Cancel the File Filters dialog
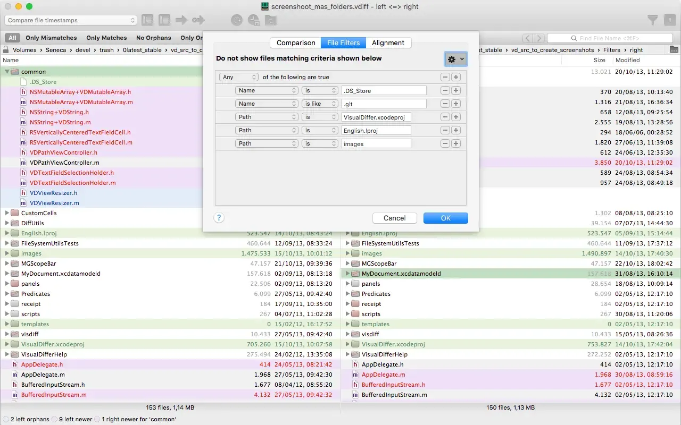 [394, 218]
